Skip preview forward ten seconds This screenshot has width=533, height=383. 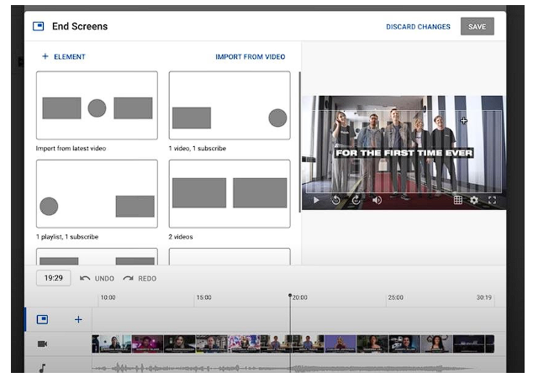[356, 200]
